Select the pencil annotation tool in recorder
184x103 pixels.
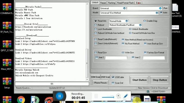click(126, 96)
